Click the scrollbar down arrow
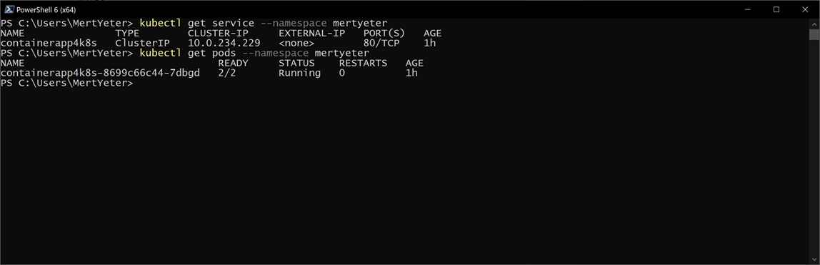The width and height of the screenshot is (820, 265). (814, 259)
